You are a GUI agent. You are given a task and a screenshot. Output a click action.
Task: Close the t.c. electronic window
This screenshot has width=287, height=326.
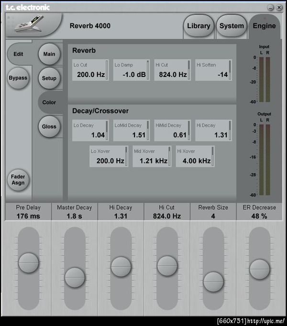click(x=279, y=8)
